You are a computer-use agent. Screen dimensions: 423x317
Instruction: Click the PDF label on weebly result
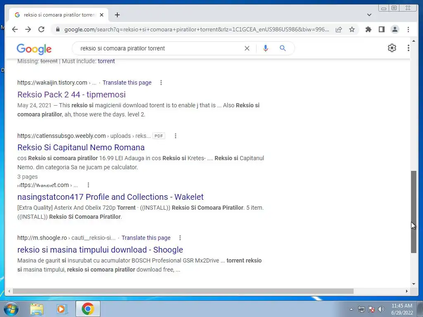(159, 136)
